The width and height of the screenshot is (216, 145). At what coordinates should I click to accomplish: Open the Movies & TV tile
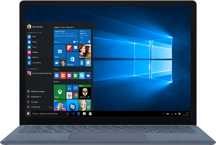click(x=76, y=88)
